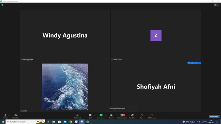
Task: Expand video options arrow beside Start Video
Action: coord(20,115)
